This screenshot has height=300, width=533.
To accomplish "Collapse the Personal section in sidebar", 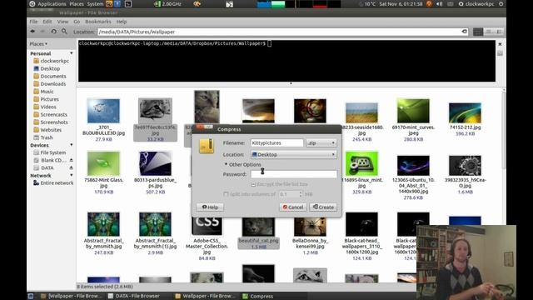I will pyautogui.click(x=72, y=53).
